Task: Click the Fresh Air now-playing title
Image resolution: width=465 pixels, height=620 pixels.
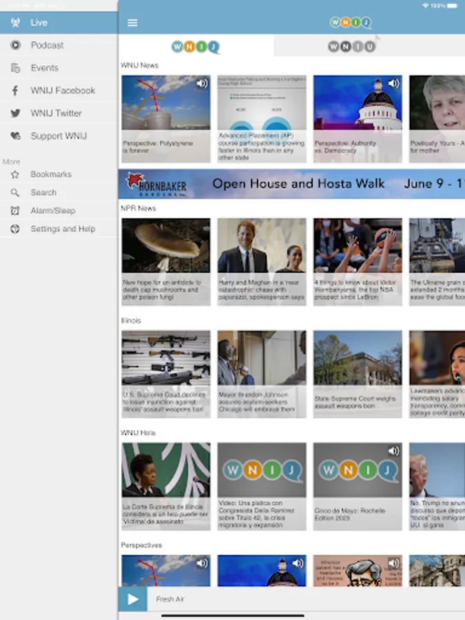Action: [x=170, y=599]
